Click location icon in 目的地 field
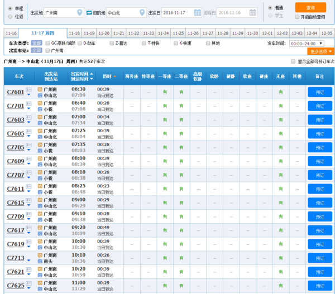The image size is (335, 294). [142, 12]
